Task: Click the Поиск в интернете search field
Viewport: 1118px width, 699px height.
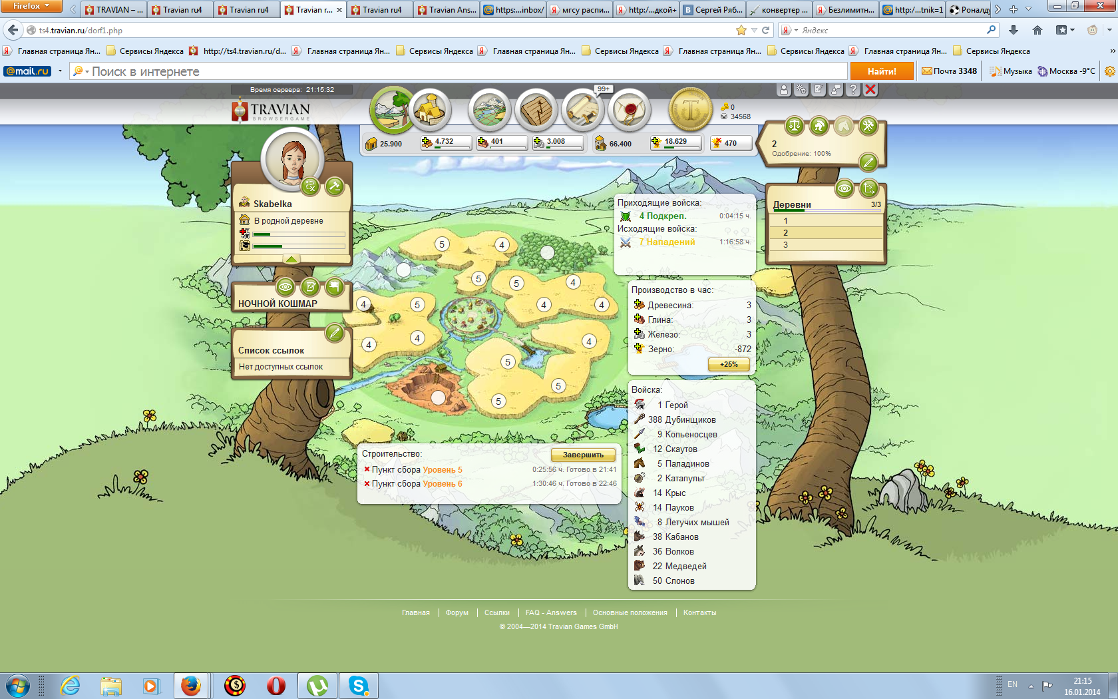Action: pos(459,71)
